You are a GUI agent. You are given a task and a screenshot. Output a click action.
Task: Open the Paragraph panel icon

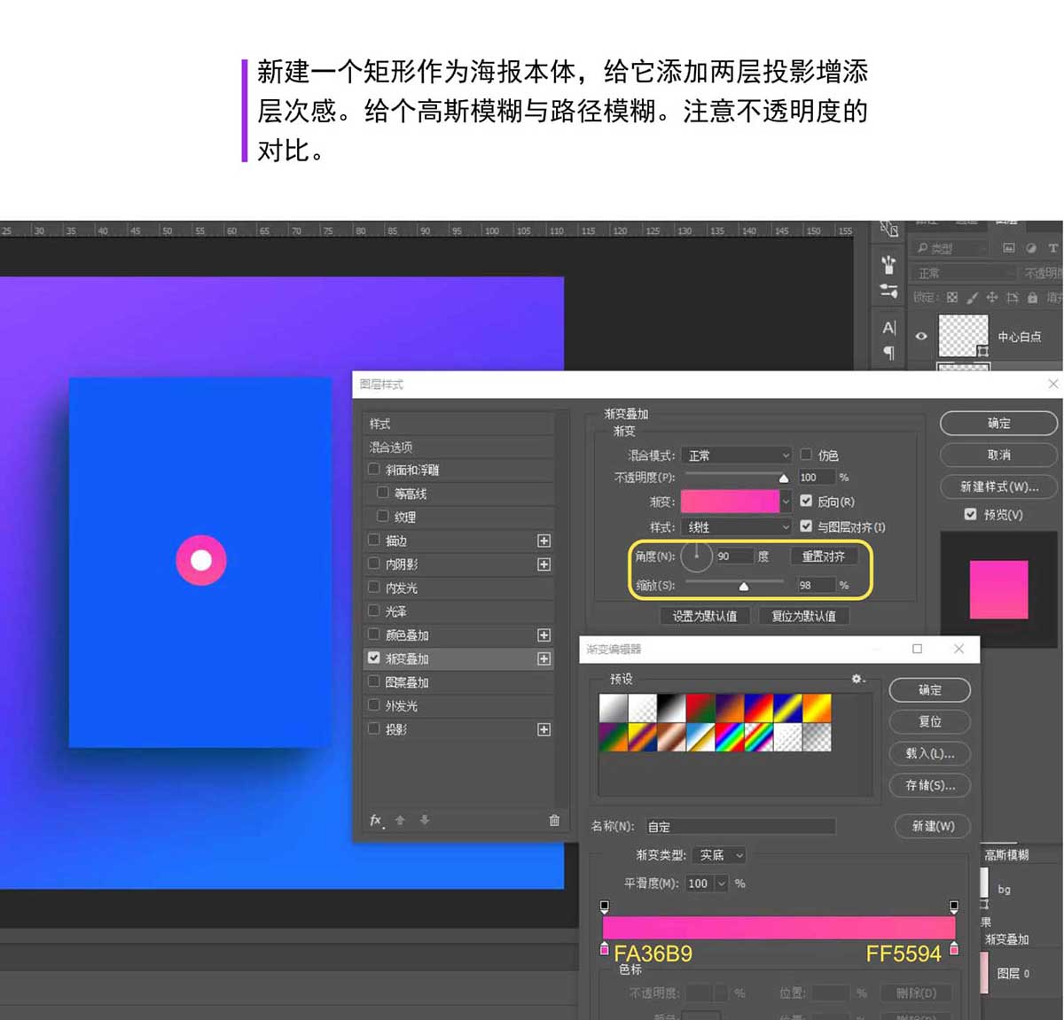pos(888,353)
